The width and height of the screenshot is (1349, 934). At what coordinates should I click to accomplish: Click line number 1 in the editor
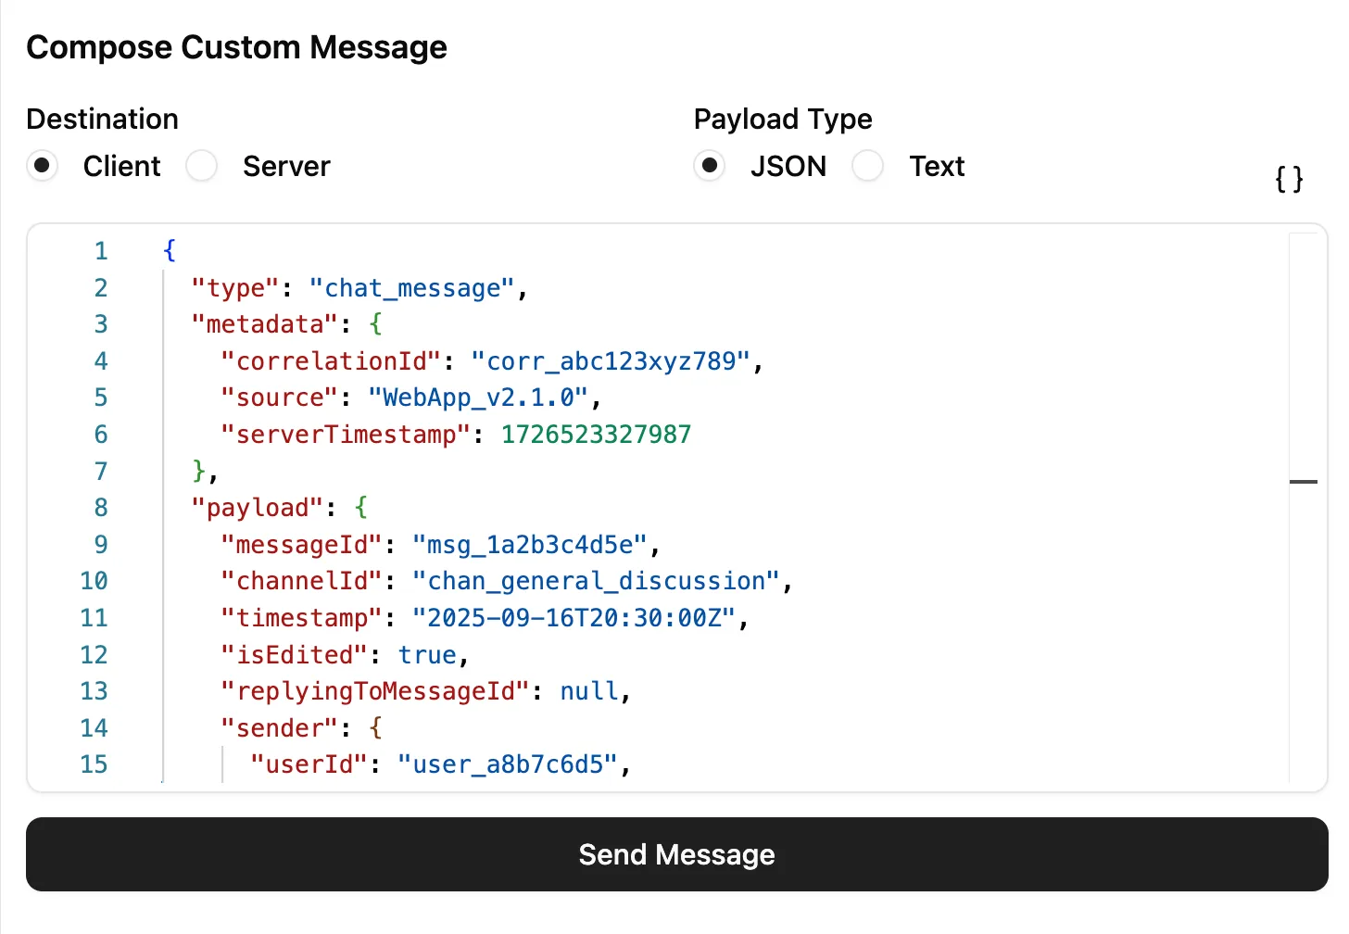(x=100, y=250)
